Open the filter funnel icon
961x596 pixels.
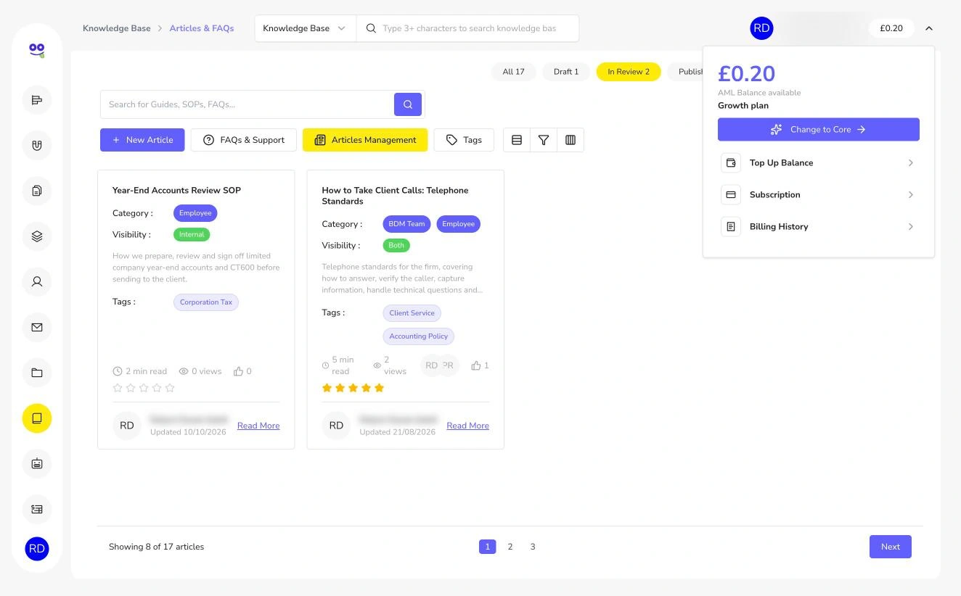click(544, 140)
